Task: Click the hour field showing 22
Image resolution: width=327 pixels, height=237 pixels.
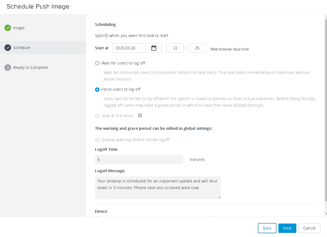Action: click(x=175, y=48)
